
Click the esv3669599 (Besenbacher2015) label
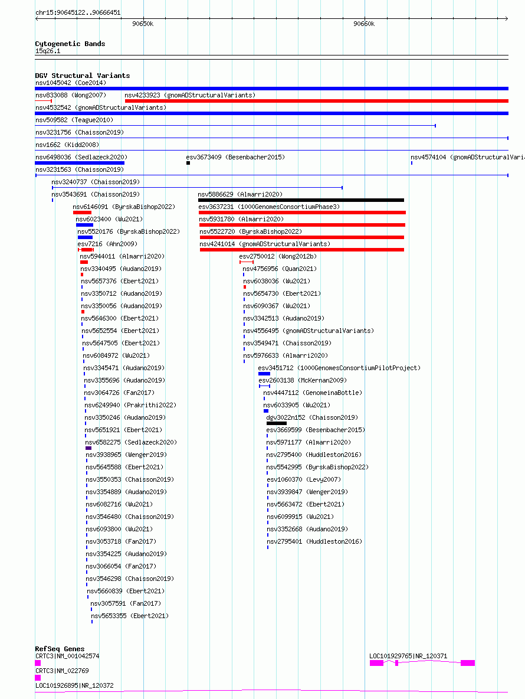[316, 430]
